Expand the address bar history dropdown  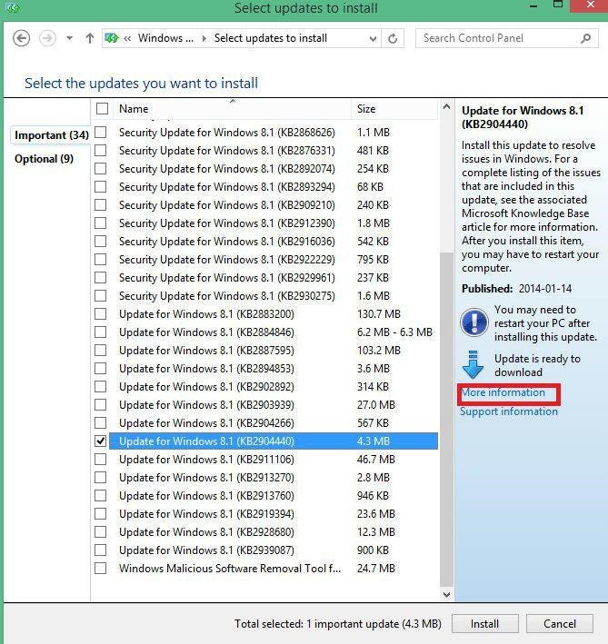[373, 39]
